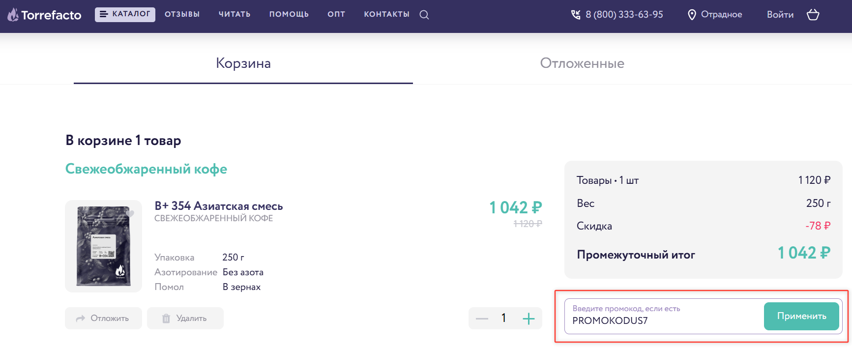Click Войти to sign in
Viewport: 852px width, 348px height.
[x=780, y=15]
